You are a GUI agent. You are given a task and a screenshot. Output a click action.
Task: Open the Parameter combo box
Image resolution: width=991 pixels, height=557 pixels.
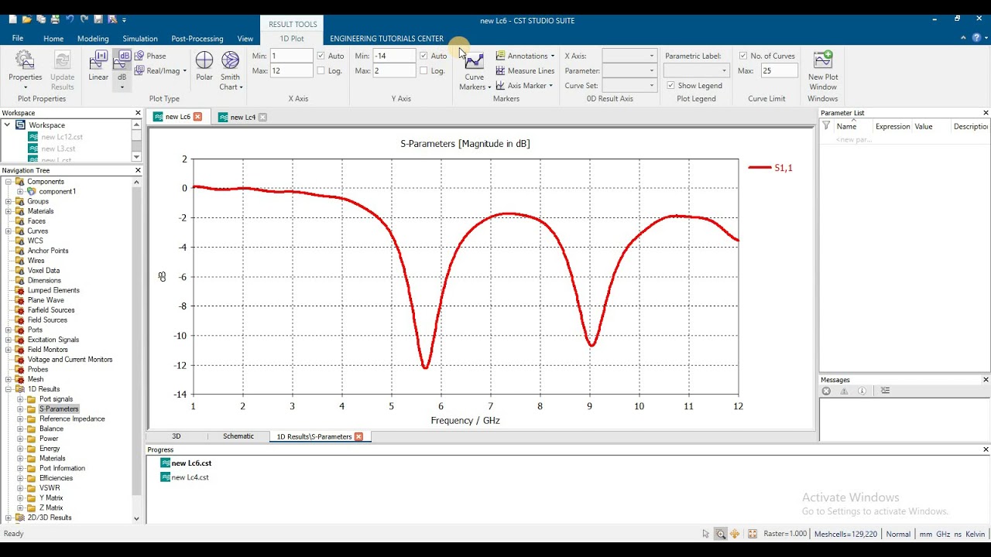click(x=629, y=70)
